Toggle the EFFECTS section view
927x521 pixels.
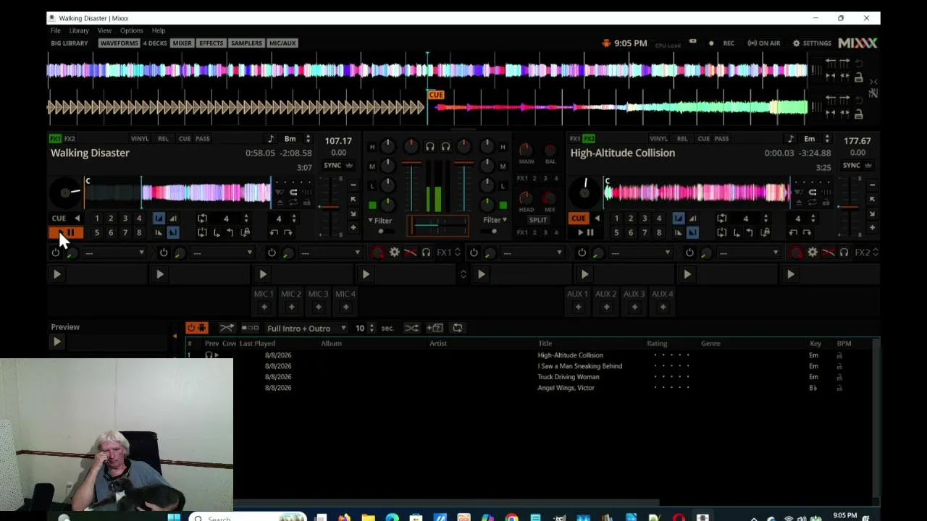point(211,43)
